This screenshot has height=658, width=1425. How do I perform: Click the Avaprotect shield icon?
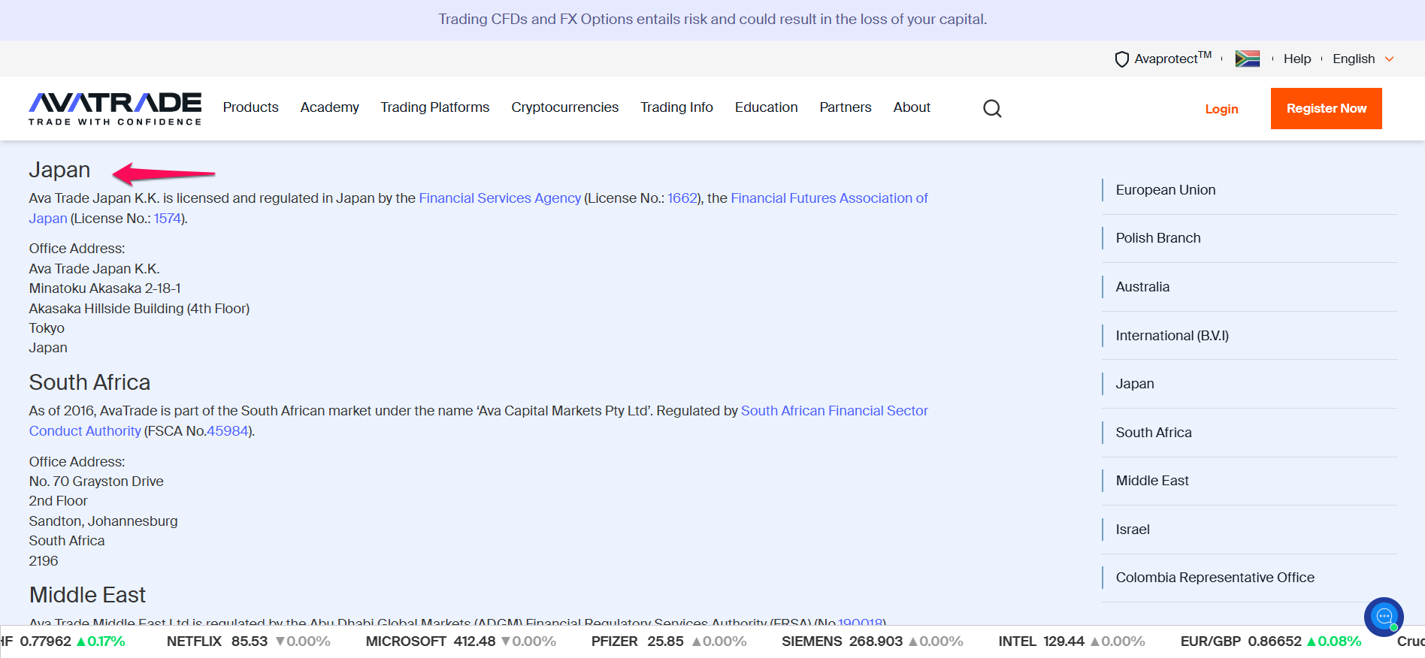[x=1121, y=59]
